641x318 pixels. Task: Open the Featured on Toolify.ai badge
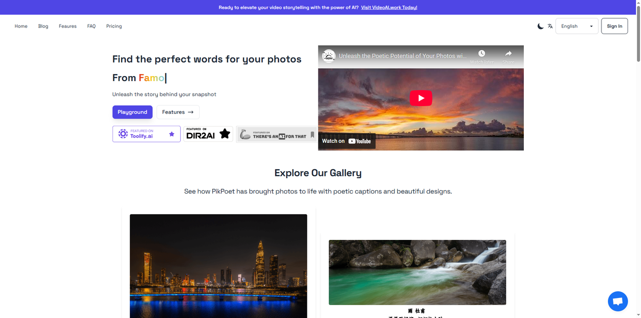147,134
